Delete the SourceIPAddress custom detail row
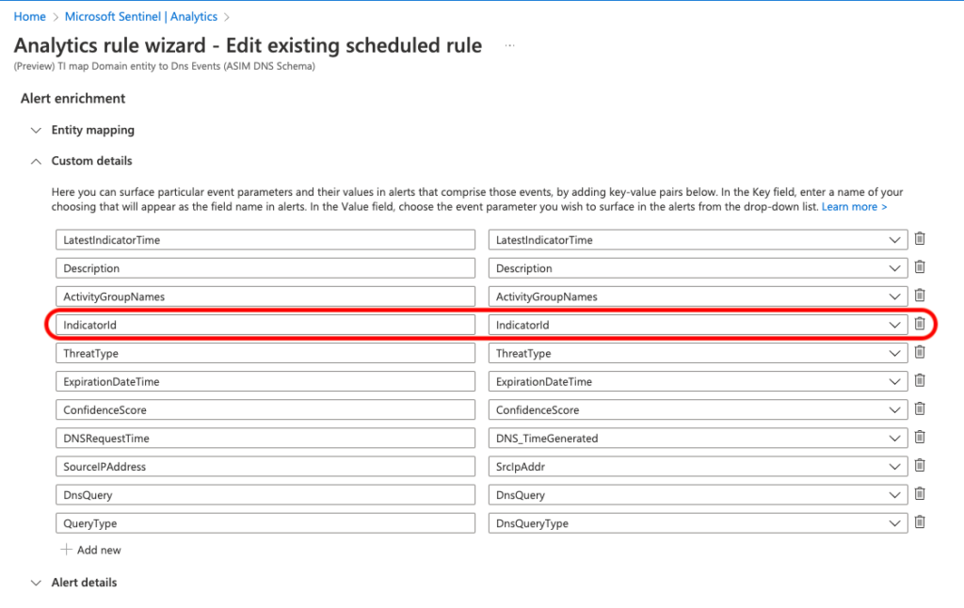The height and width of the screenshot is (608, 964). (x=920, y=465)
